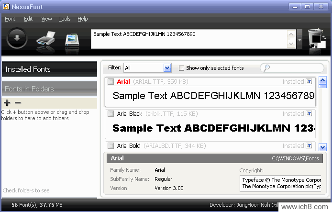Click the Copyright text box
The height and width of the screenshot is (212, 332).
280,183
